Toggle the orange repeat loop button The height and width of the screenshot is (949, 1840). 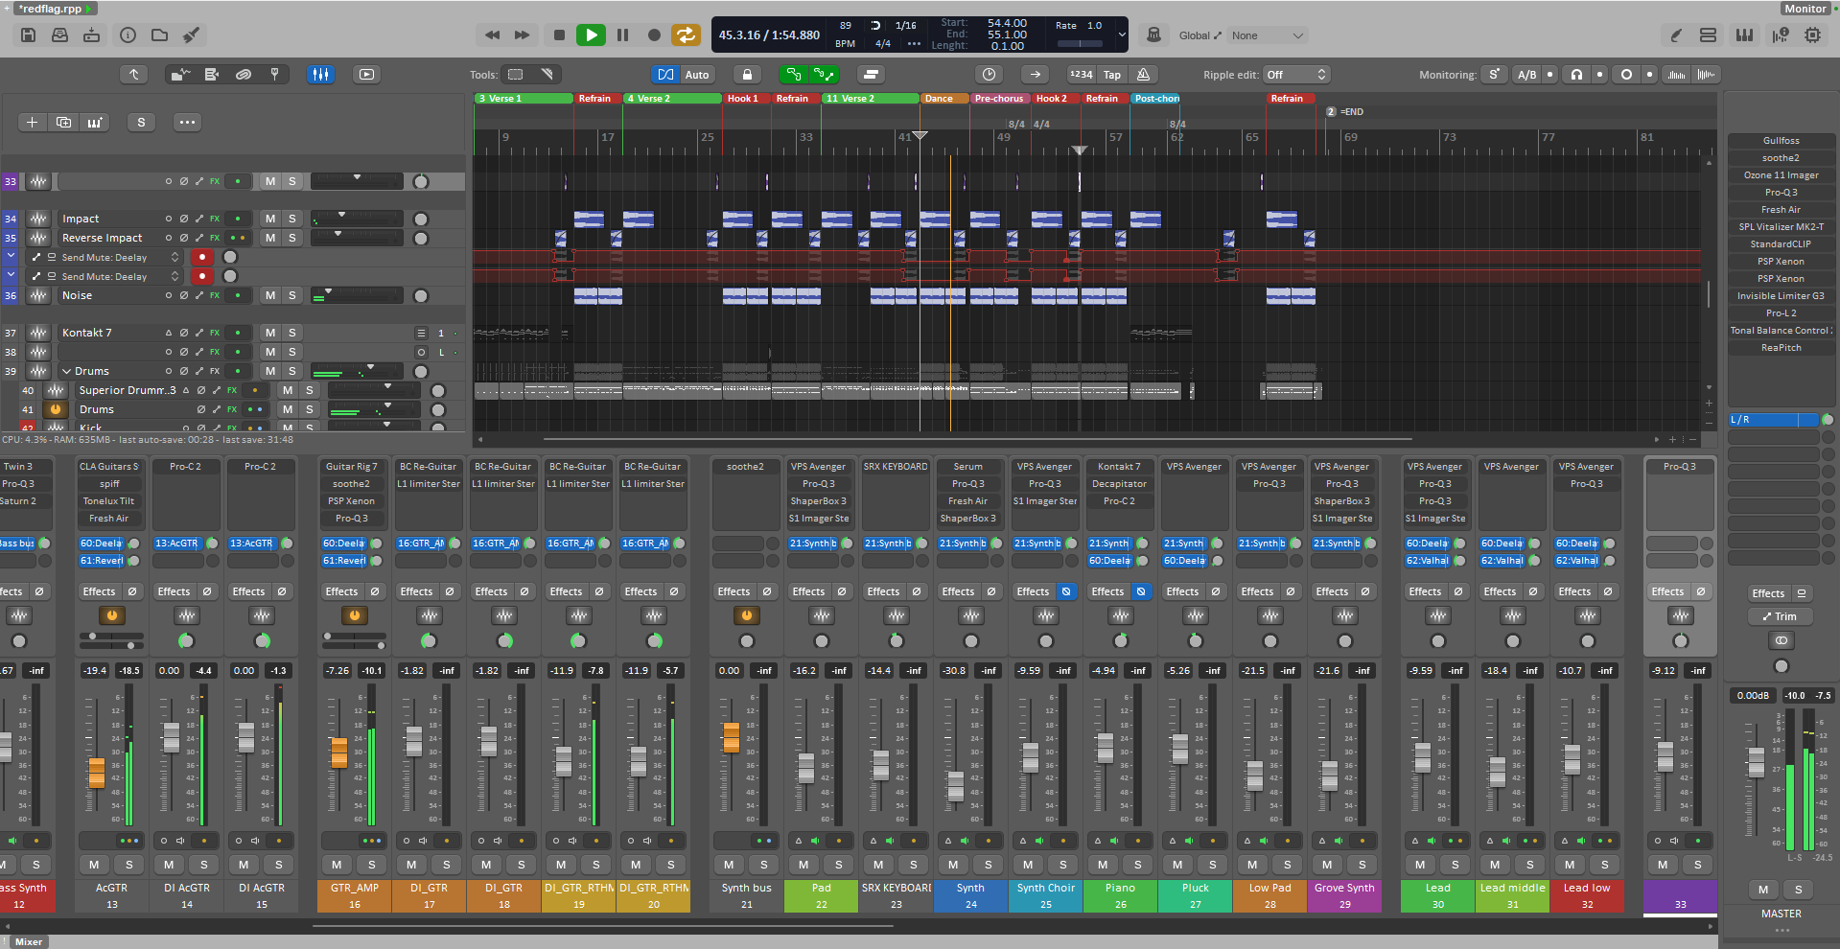(x=686, y=35)
